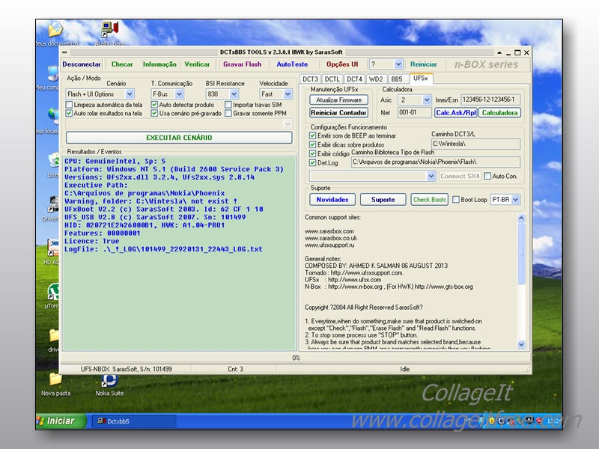Open the Meus documentos desktop folder icon
The height and width of the screenshot is (449, 599).
point(55,30)
